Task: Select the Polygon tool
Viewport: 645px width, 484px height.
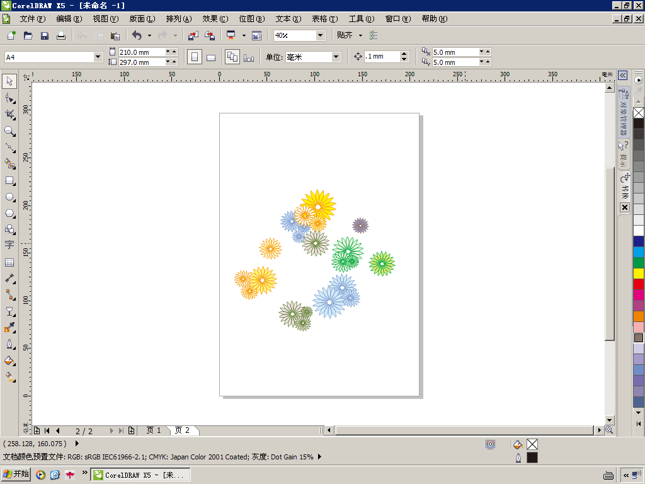Action: (9, 213)
